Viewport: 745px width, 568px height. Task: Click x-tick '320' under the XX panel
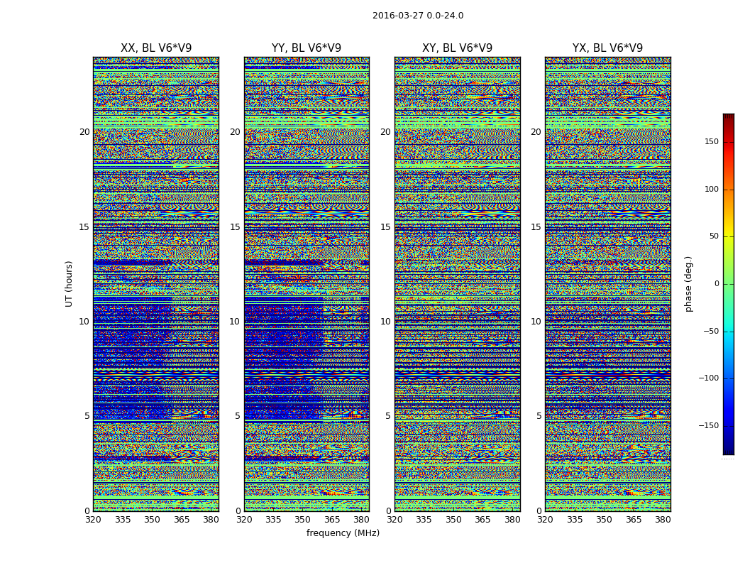point(94,520)
